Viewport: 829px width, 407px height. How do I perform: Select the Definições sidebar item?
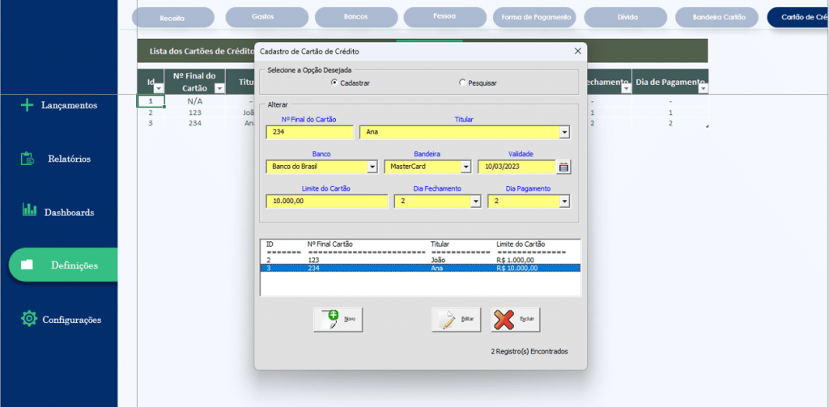point(63,265)
